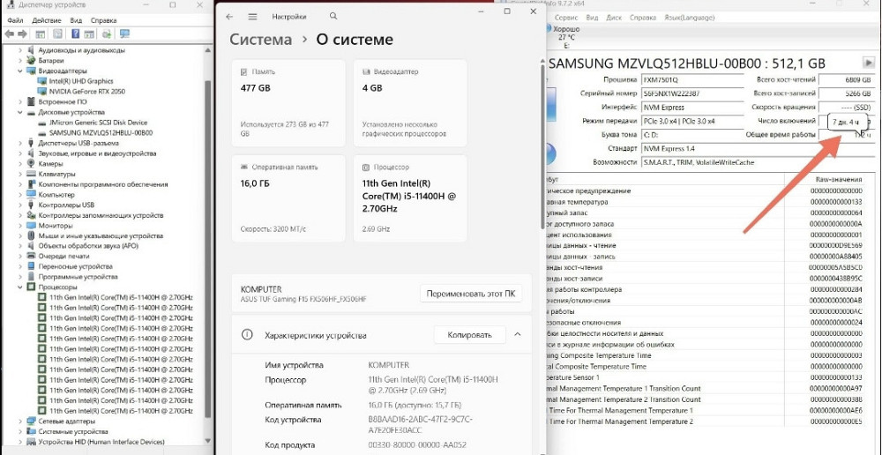Image resolution: width=882 pixels, height=455 pixels.
Task: Click next disk arrow in CrystalDiskInfo
Action: [869, 63]
